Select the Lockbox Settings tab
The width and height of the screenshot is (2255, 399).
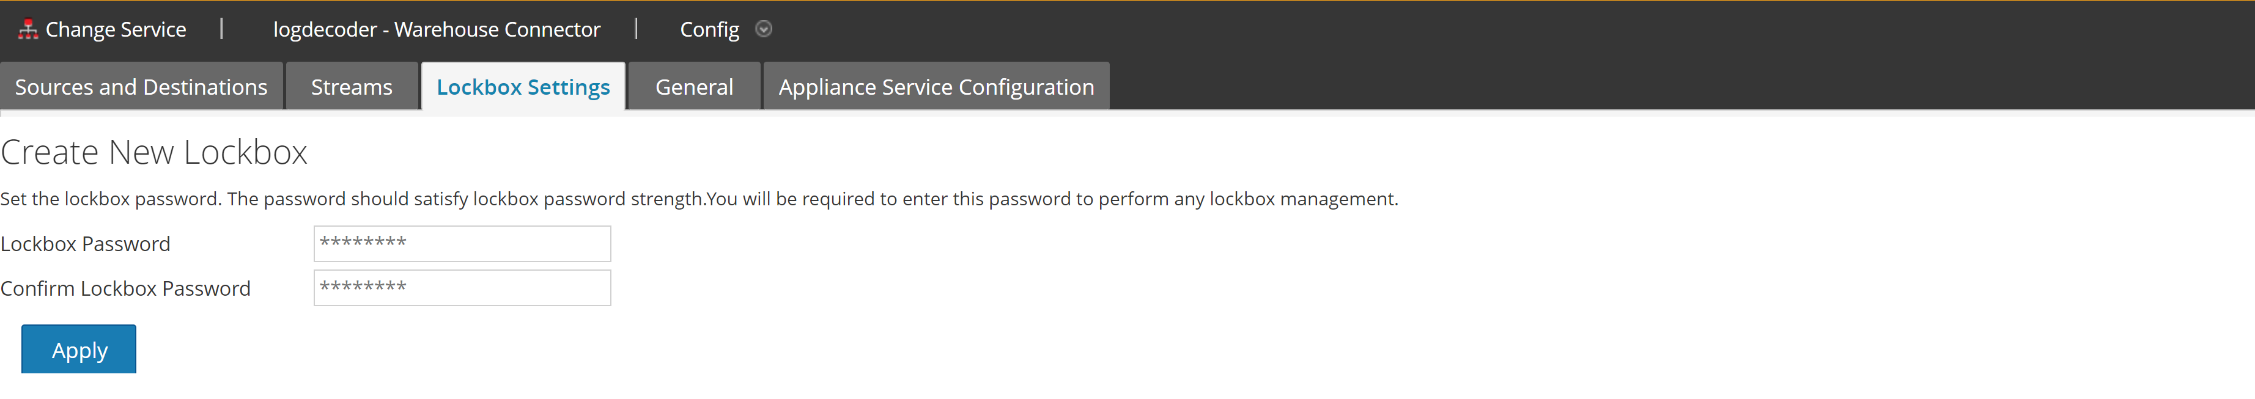(x=523, y=87)
